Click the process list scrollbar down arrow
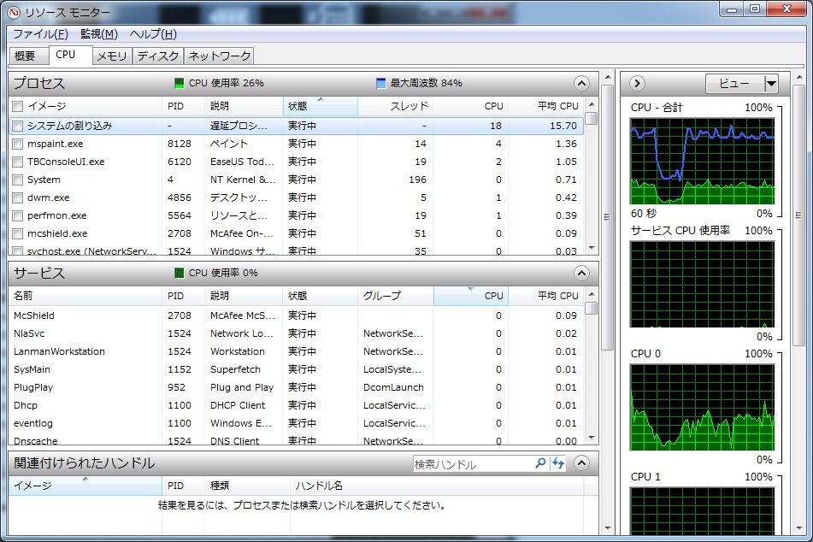This screenshot has height=542, width=813. (592, 248)
